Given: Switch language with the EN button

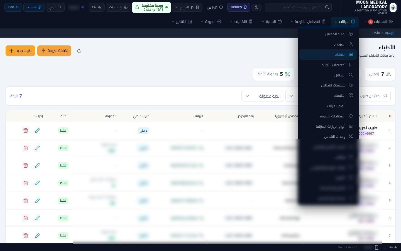Looking at the screenshot, I should pyautogui.click(x=97, y=7).
